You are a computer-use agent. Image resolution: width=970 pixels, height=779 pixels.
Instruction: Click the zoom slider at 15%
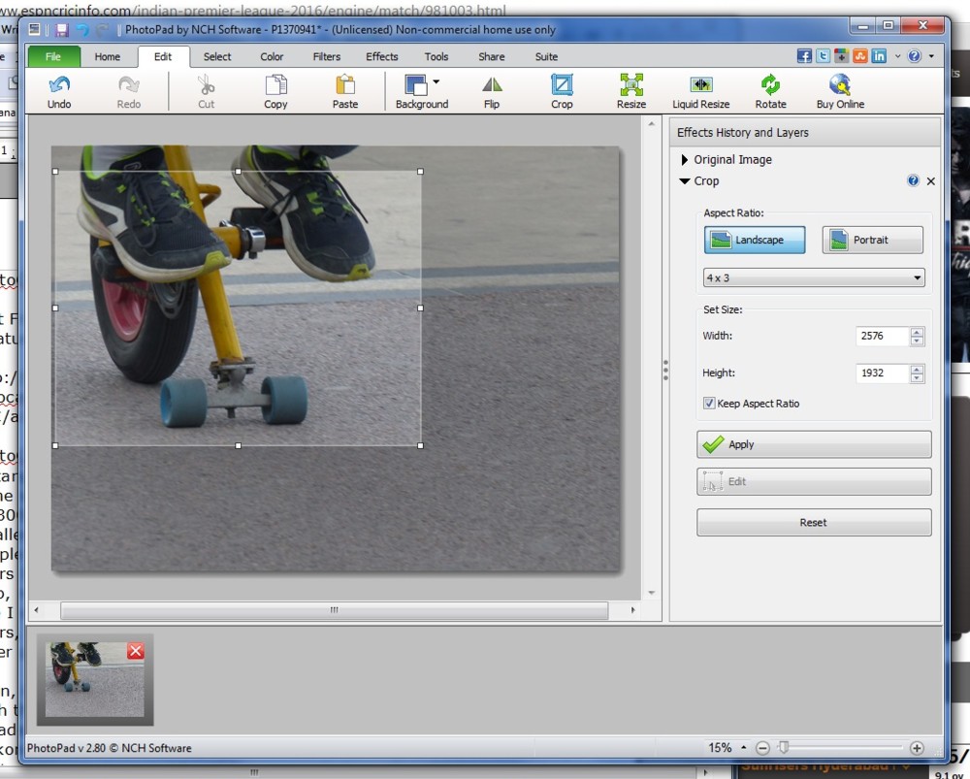point(784,748)
